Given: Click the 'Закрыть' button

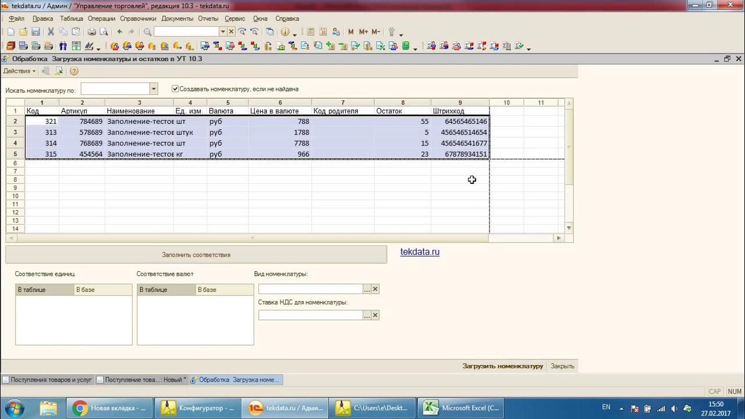Looking at the screenshot, I should (x=562, y=366).
